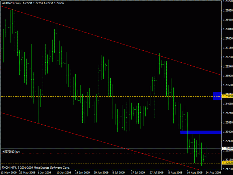Click the 1.26340 price axis label
This screenshot has width=233, height=175.
[x=228, y=66]
